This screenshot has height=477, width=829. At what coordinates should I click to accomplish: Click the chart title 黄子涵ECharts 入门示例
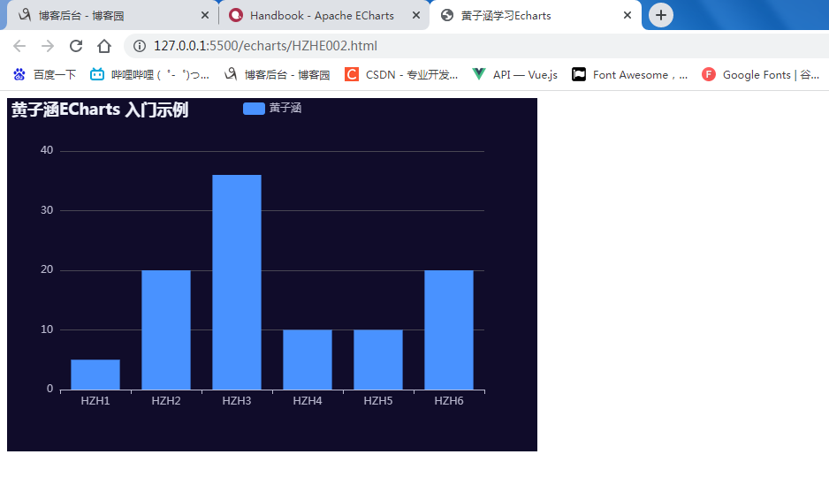point(100,110)
